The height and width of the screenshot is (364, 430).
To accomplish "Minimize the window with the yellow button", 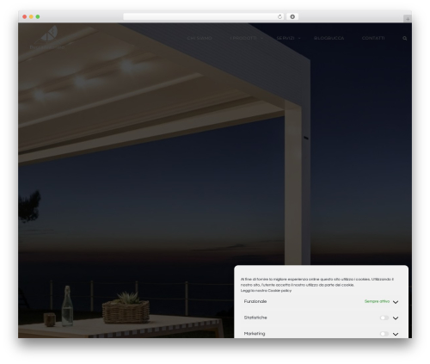I will pyautogui.click(x=31, y=16).
